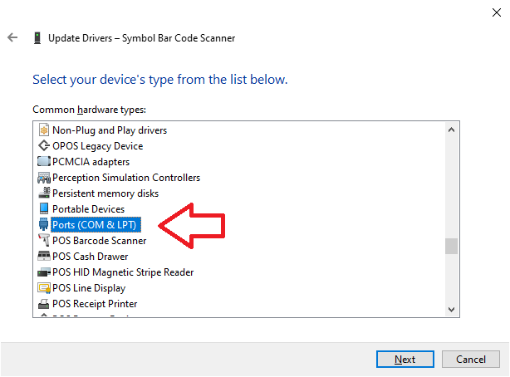Click the POS Barcode Scanner icon
The height and width of the screenshot is (377, 510).
click(44, 240)
